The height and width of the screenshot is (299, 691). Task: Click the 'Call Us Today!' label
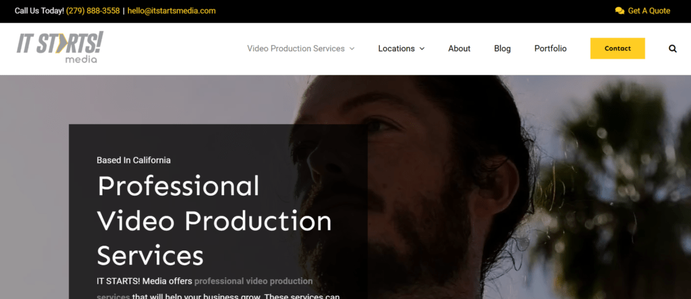coord(39,11)
